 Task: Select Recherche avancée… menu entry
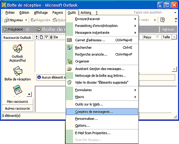(102, 54)
